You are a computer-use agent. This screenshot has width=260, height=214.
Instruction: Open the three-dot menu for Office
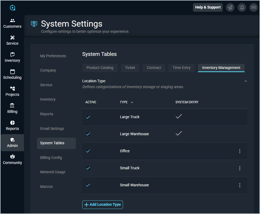tap(240, 151)
